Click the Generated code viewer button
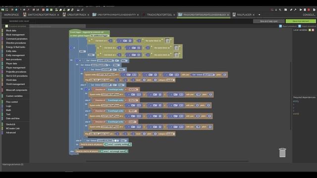The width and height of the screenshot is (317, 178). 19,21
